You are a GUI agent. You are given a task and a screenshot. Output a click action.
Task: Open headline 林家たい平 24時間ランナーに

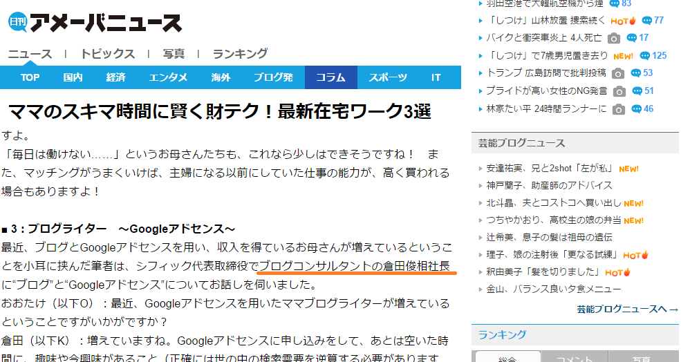pos(546,109)
